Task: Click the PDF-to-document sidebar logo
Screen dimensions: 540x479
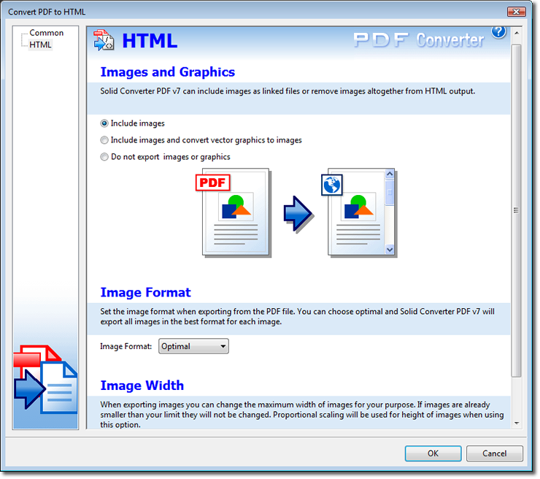Action: point(45,379)
